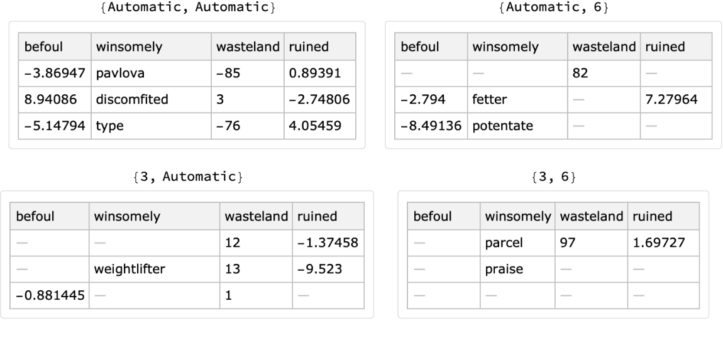The height and width of the screenshot is (338, 723).
Task: Select the 1.69727 value
Action: pyautogui.click(x=654, y=243)
